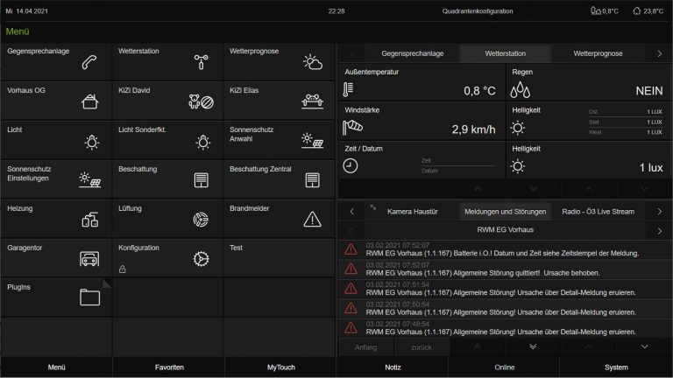Switch to the Radio - Ö3 Live Stream tab
673x378 pixels.
[599, 212]
